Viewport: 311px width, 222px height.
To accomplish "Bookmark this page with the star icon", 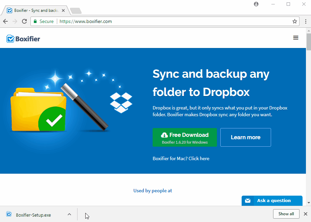I will [295, 21].
